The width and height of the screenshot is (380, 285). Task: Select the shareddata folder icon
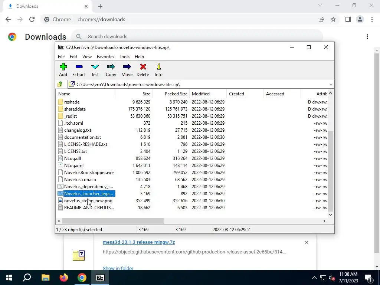click(x=60, y=109)
